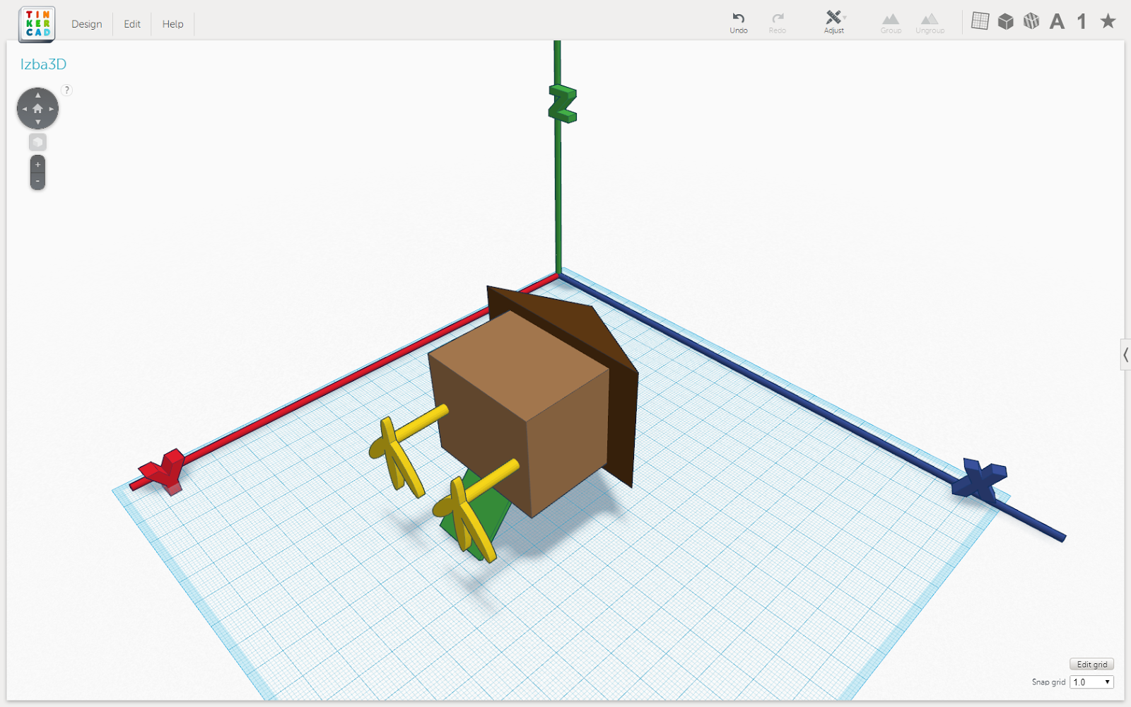This screenshot has height=707, width=1131.
Task: Open the Edit menu
Action: coord(132,24)
